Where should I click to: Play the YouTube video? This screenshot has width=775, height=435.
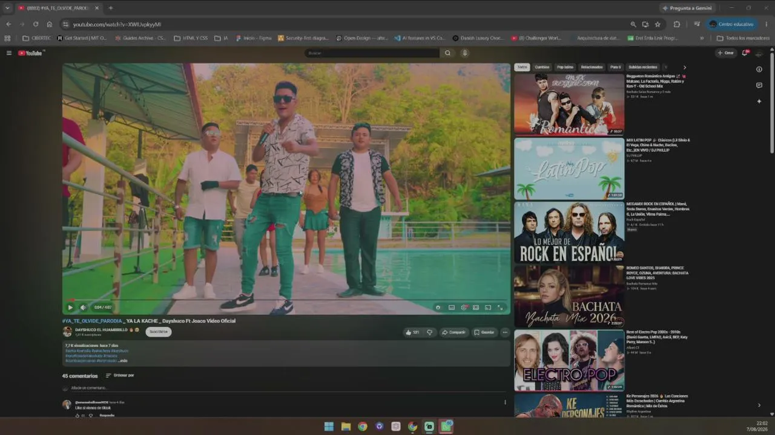70,308
